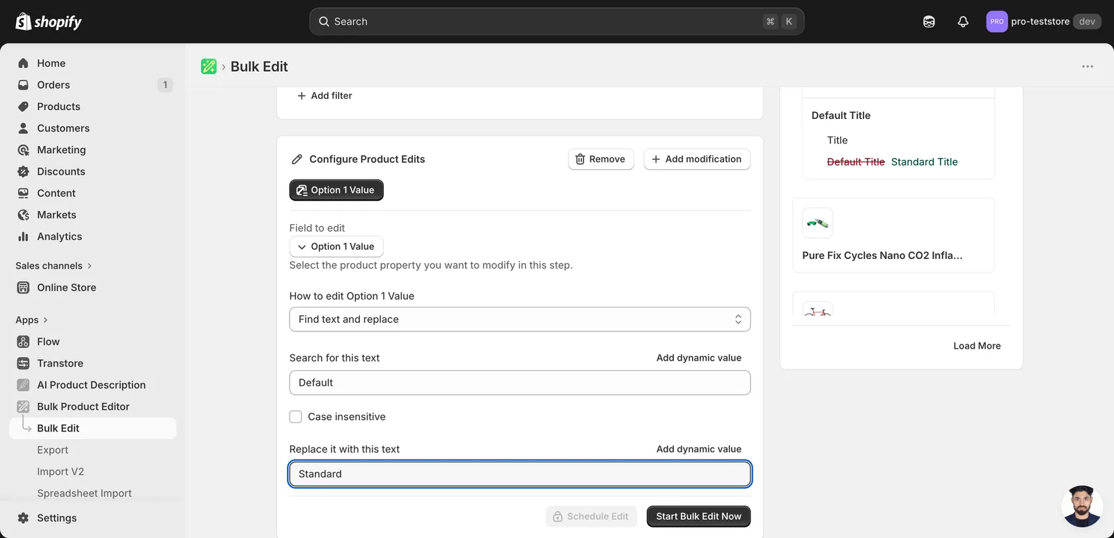
Task: Open the Sidekick assistant icon in top bar
Action: pyautogui.click(x=929, y=22)
